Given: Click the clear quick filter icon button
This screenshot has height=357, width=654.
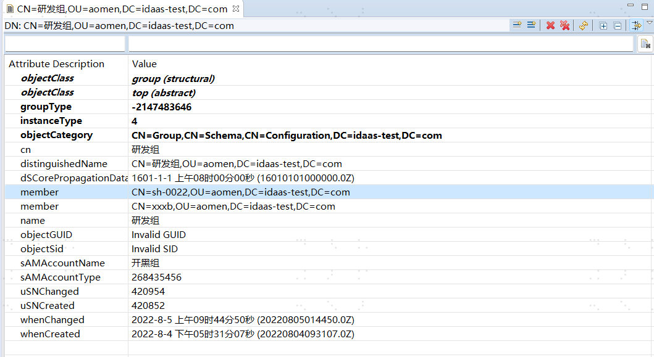Looking at the screenshot, I should pyautogui.click(x=645, y=44).
